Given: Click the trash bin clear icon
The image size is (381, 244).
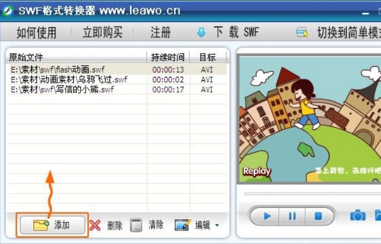Looking at the screenshot, I should pyautogui.click(x=136, y=225).
